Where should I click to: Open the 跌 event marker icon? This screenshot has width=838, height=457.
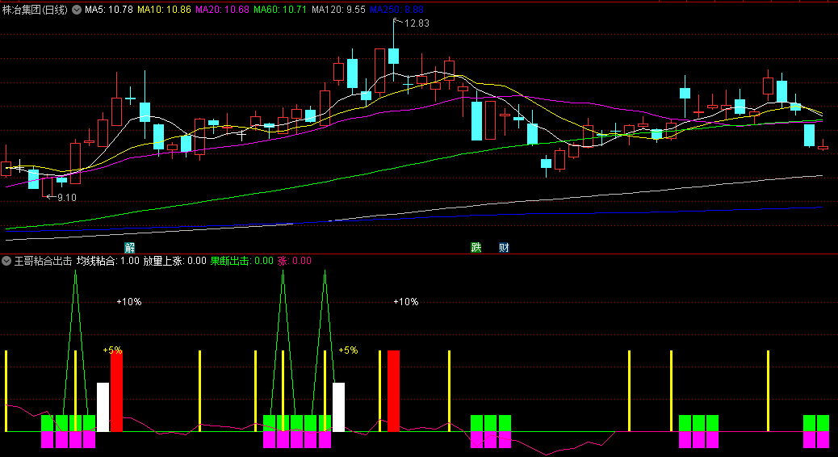pos(476,248)
